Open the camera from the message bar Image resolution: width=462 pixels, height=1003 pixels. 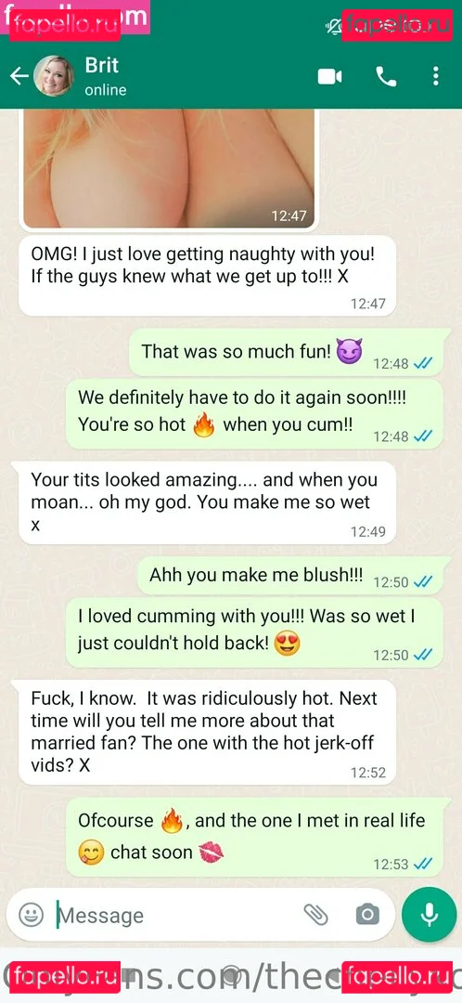[366, 915]
